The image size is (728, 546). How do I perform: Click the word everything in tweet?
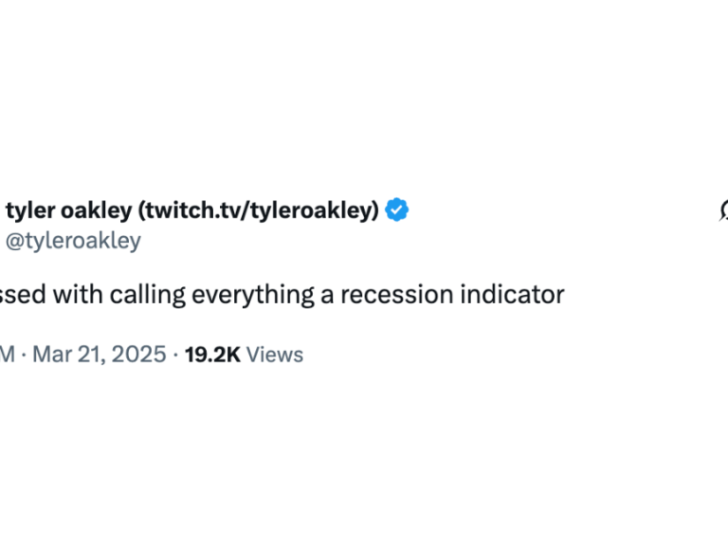pyautogui.click(x=253, y=296)
